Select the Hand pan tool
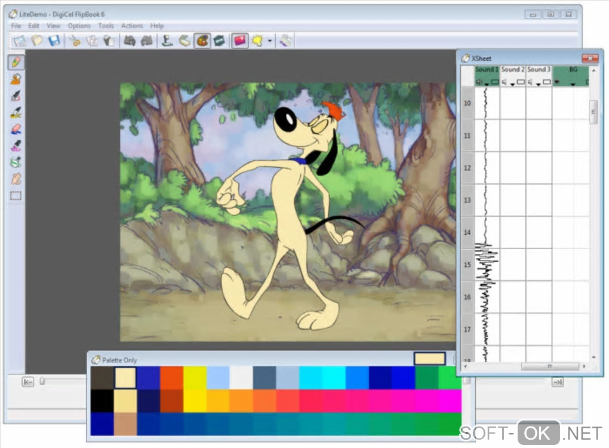The height and width of the screenshot is (448, 609). pos(16,179)
